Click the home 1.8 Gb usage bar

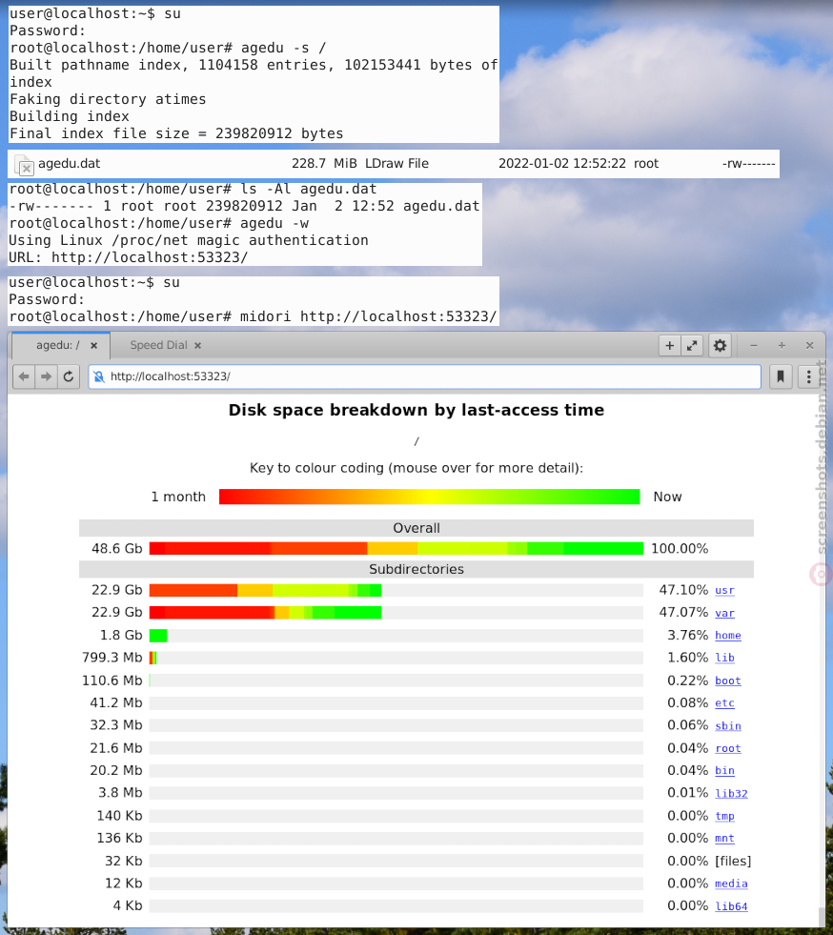[x=158, y=635]
